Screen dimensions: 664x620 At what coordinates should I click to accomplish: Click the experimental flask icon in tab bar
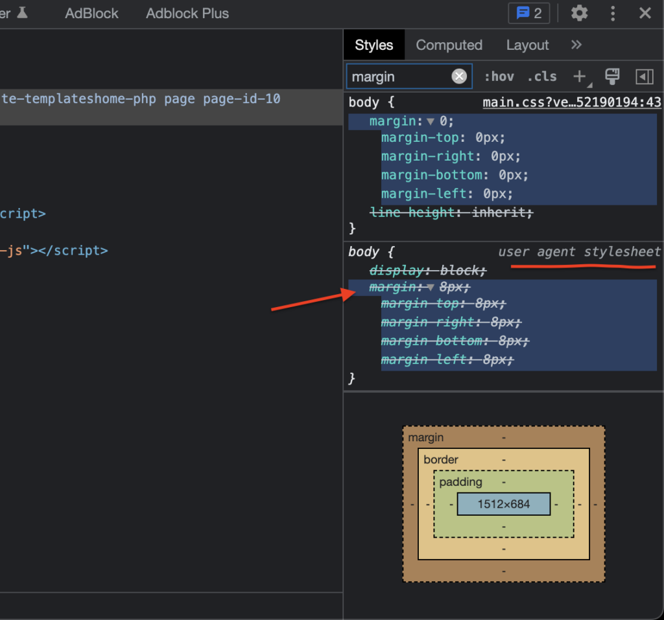click(x=22, y=13)
